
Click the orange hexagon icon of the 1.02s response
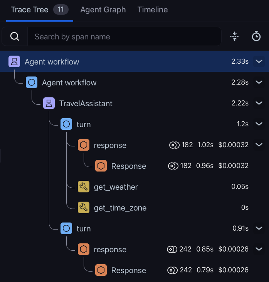click(x=84, y=145)
